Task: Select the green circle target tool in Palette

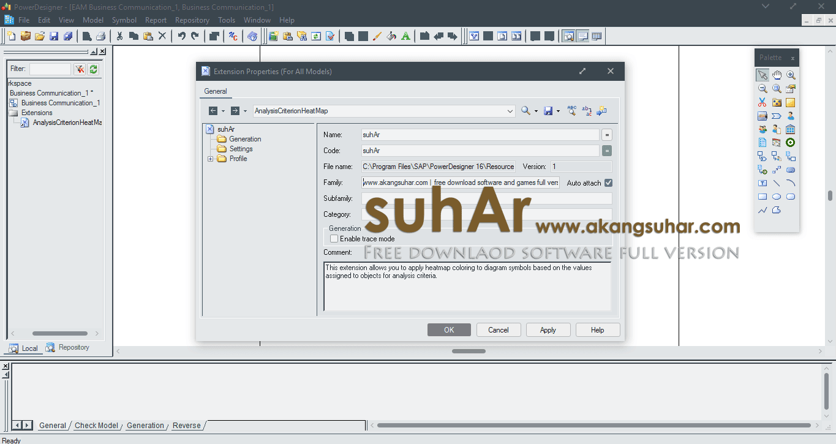Action: [791, 143]
